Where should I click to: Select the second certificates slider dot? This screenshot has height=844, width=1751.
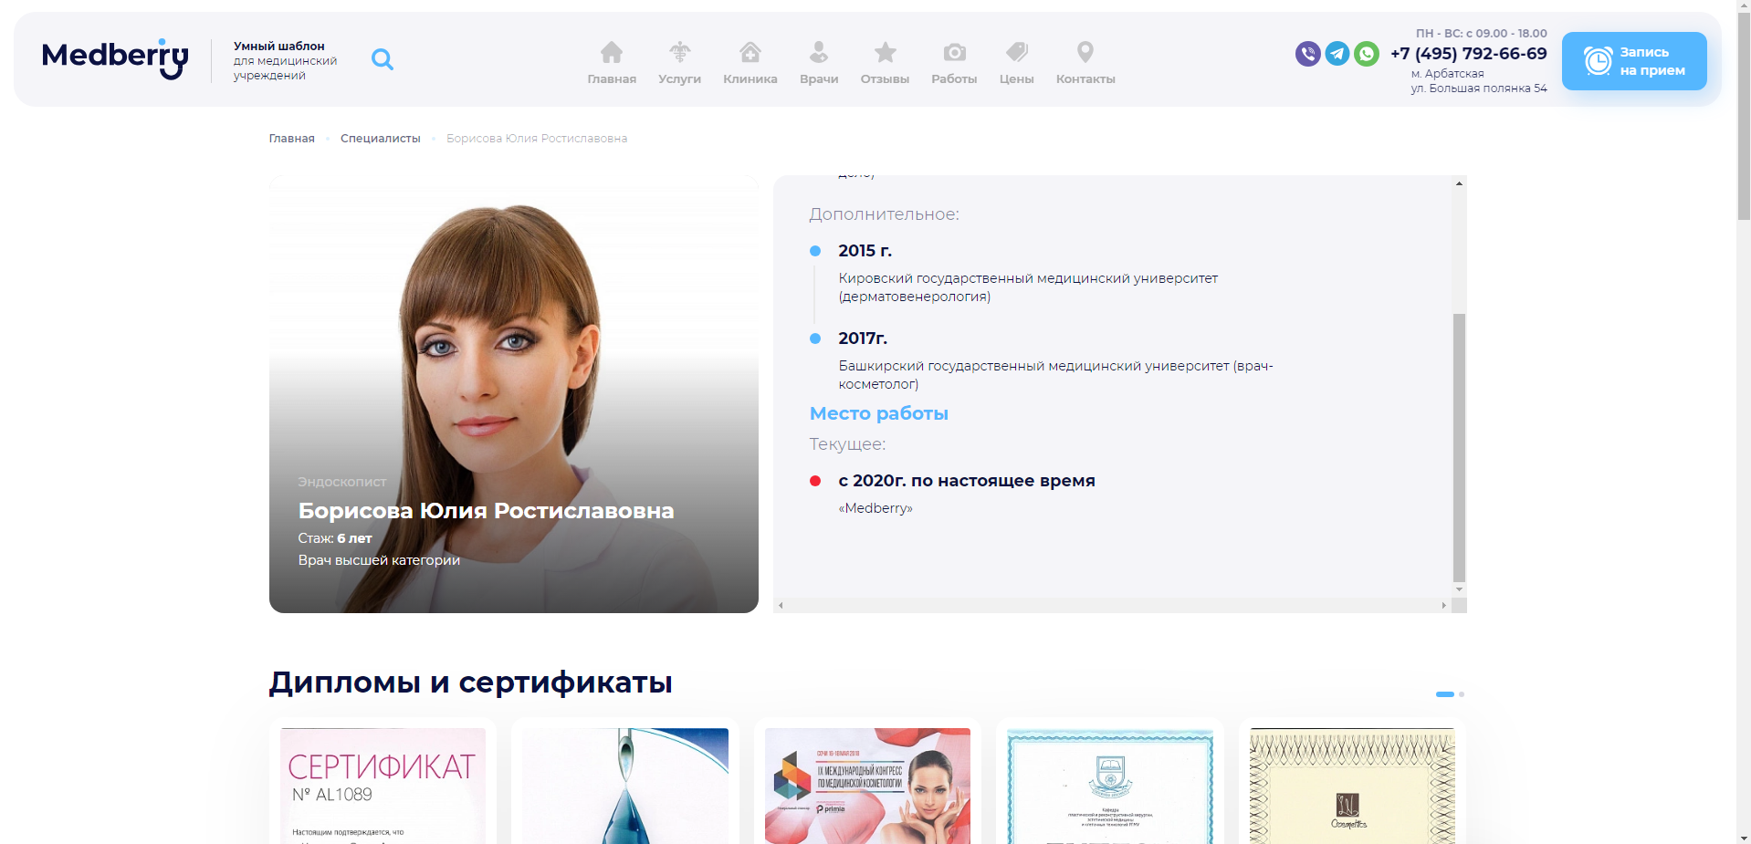click(x=1462, y=694)
